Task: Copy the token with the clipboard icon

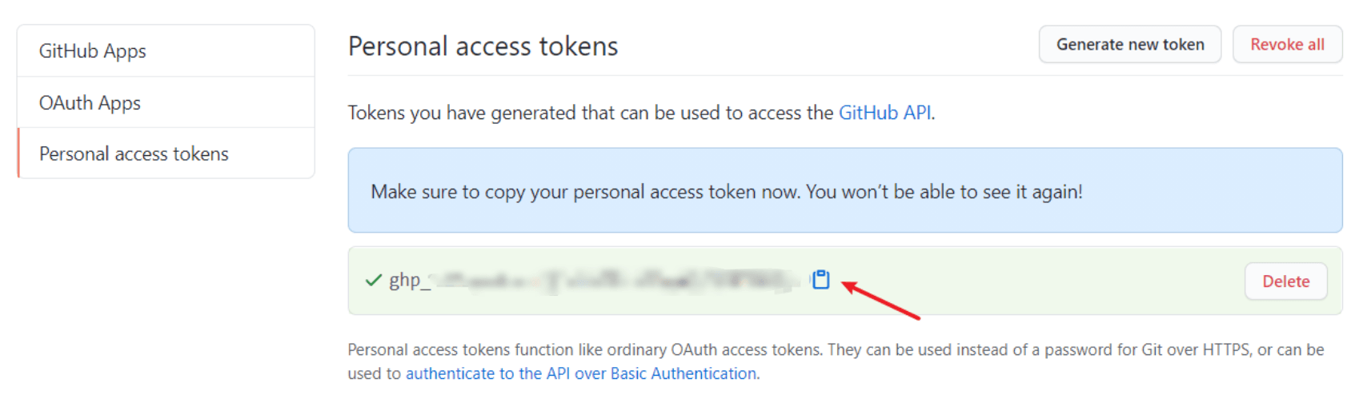Action: tap(820, 280)
